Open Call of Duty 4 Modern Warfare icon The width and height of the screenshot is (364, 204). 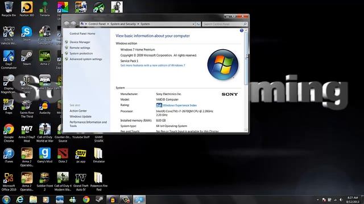click(x=63, y=181)
